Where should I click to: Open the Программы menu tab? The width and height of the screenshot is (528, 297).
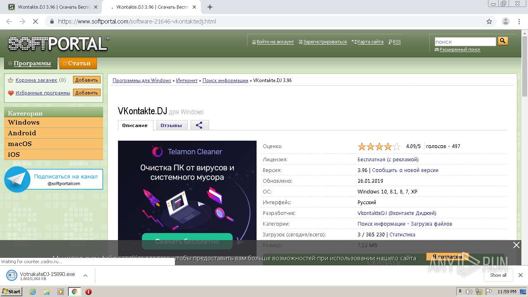pyautogui.click(x=30, y=63)
